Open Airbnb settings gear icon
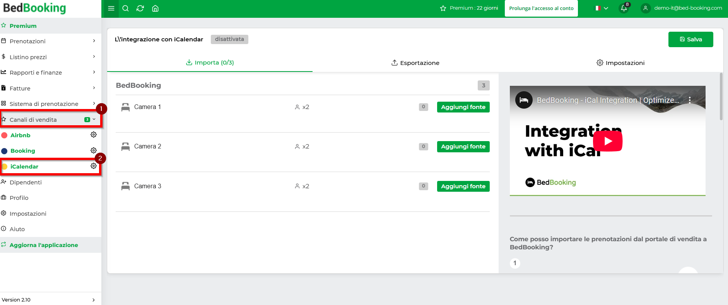Viewport: 728px width, 305px height. click(x=94, y=135)
